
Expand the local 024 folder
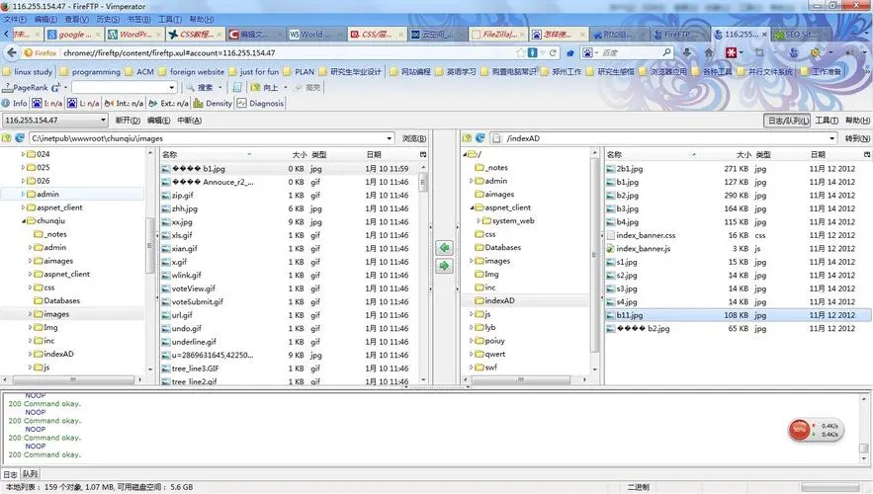23,154
